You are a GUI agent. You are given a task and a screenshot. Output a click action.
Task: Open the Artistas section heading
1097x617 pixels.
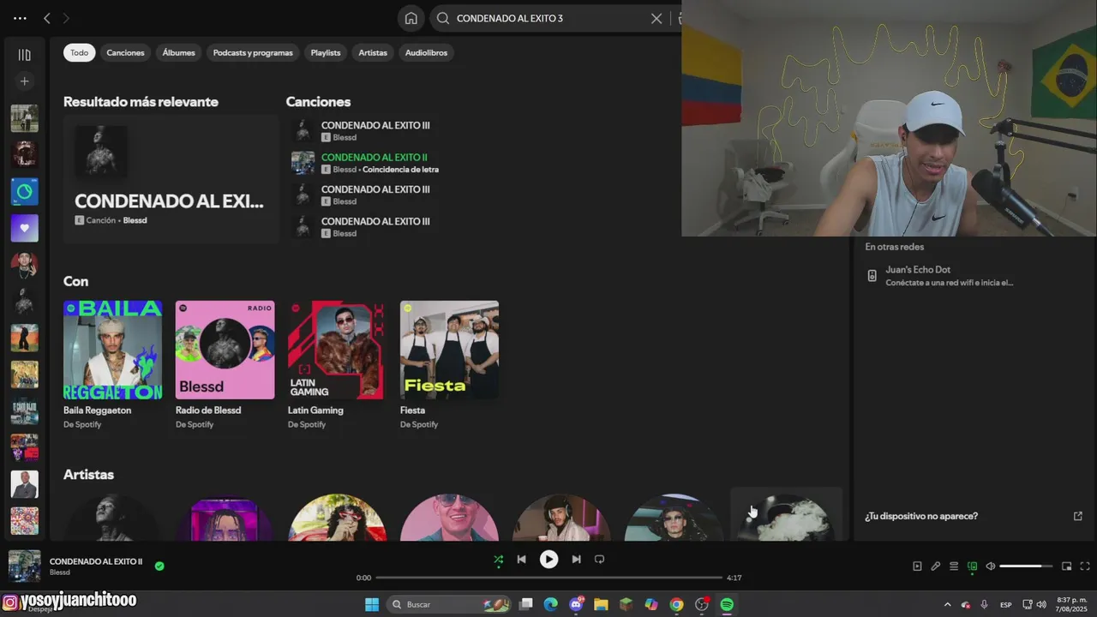(x=88, y=475)
